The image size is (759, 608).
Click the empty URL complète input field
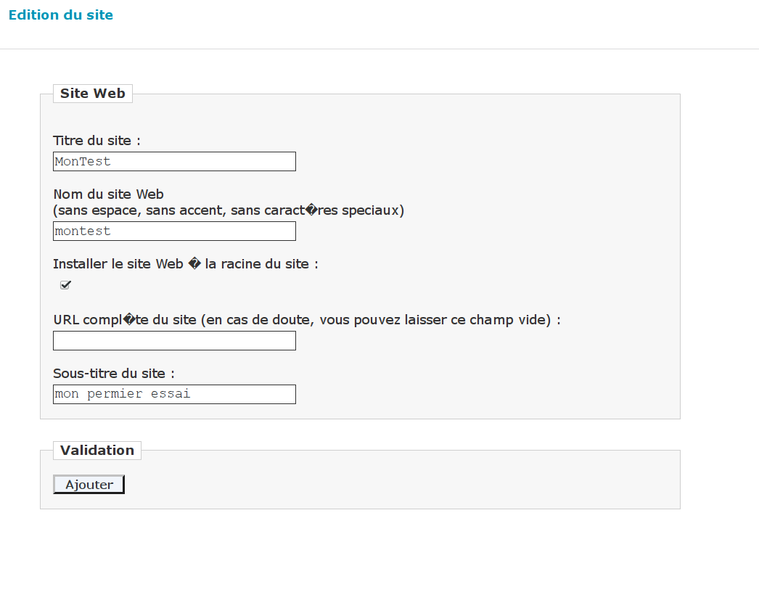point(174,340)
